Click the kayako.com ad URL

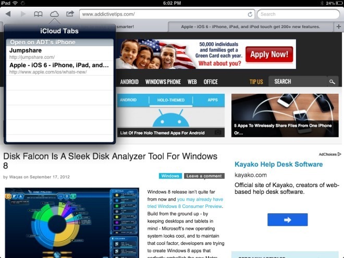[251, 175]
